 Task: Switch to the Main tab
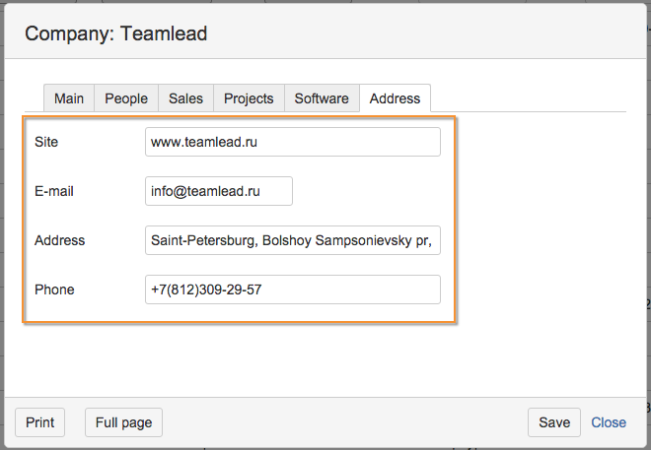click(69, 98)
